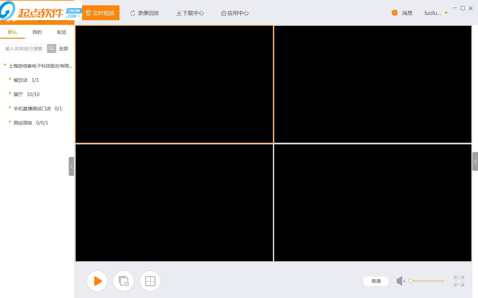Select the 默认 tab in sidebar
Image resolution: width=478 pixels, height=298 pixels.
pyautogui.click(x=13, y=32)
